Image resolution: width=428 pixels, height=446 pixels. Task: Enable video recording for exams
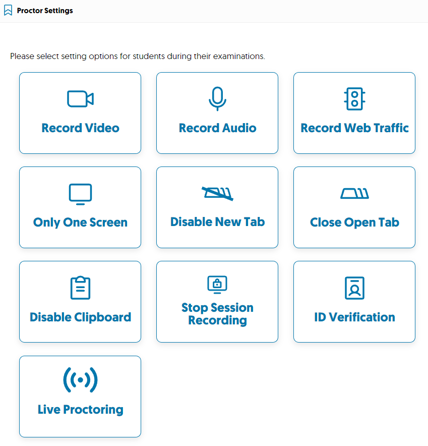(80, 113)
